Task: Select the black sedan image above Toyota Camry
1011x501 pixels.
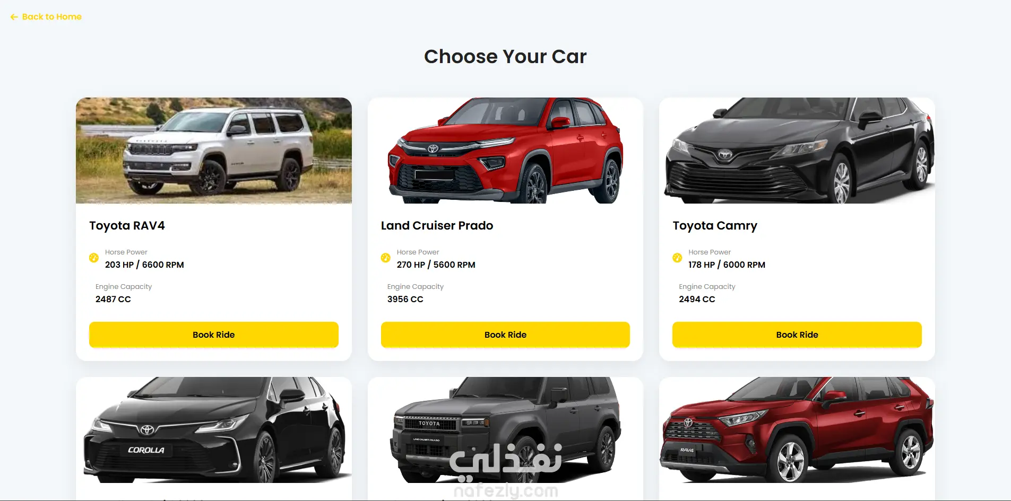Action: coord(797,151)
